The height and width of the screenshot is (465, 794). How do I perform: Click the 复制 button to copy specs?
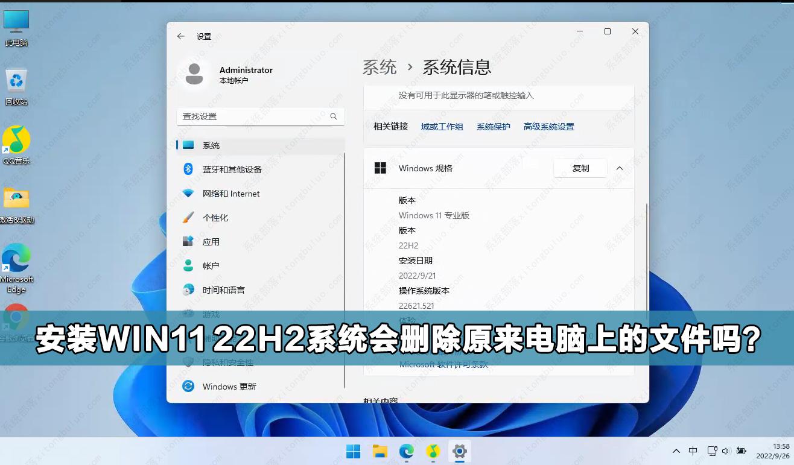tap(580, 168)
